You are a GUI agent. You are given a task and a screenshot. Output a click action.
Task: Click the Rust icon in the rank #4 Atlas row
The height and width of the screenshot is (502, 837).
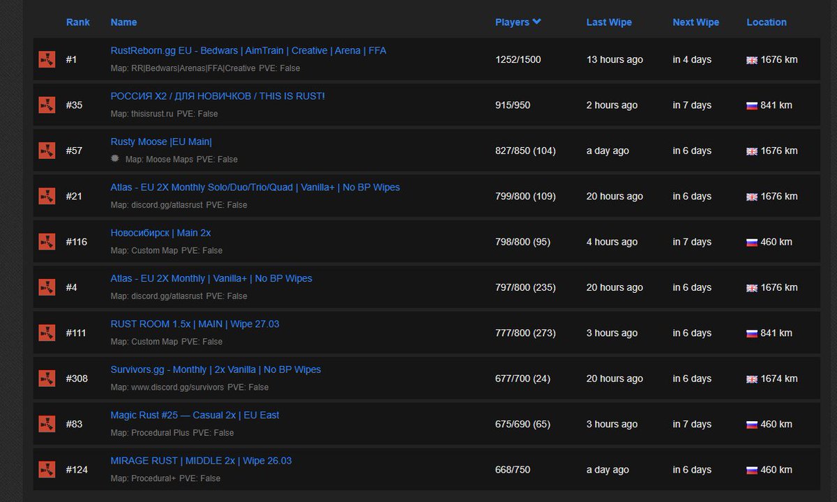47,287
